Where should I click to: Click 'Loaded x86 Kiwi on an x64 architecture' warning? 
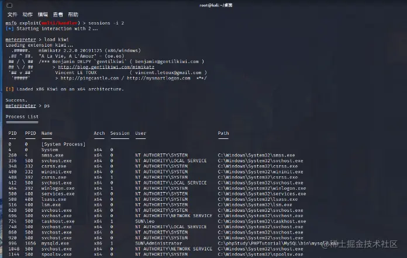pos(70,89)
